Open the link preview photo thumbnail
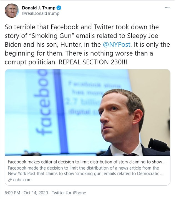This screenshot has height=199, width=176. point(87,112)
